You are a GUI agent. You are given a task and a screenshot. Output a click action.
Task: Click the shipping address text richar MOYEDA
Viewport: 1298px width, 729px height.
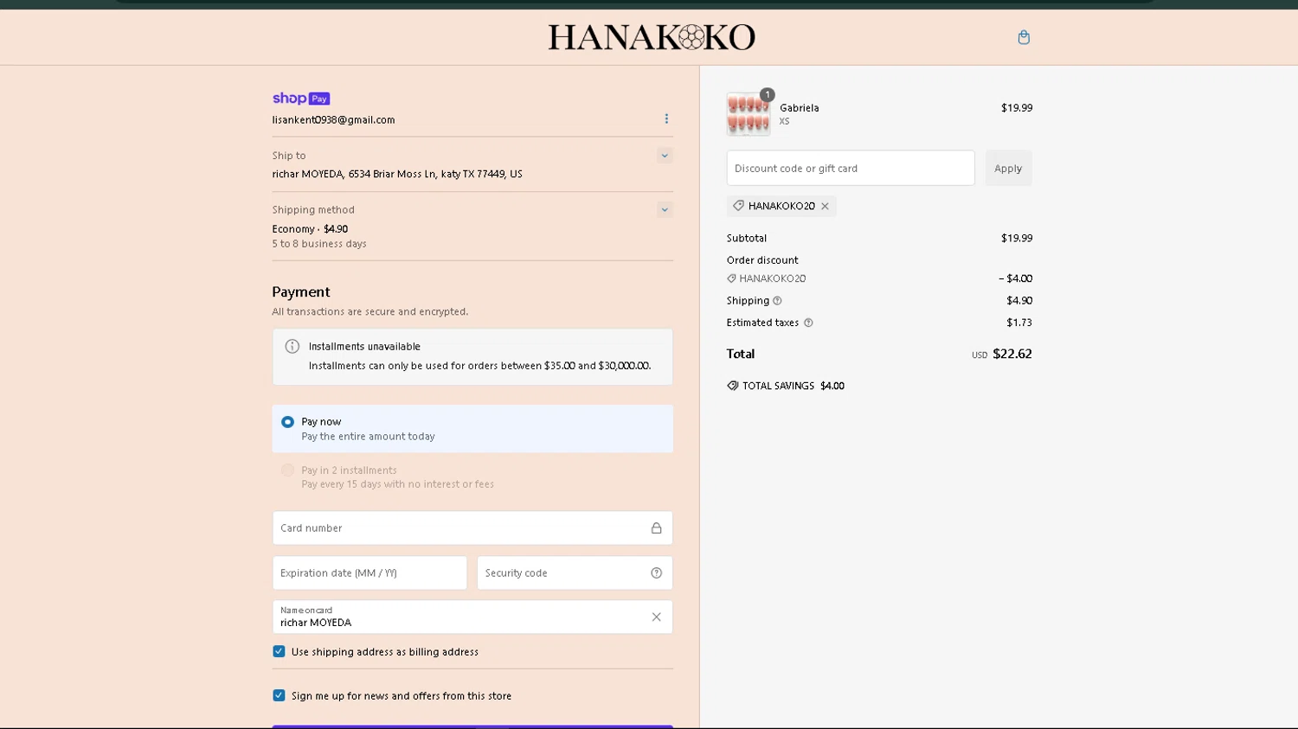[x=397, y=174]
